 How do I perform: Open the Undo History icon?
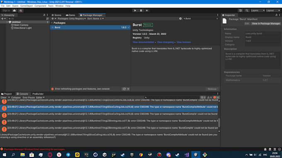[x=241, y=11]
